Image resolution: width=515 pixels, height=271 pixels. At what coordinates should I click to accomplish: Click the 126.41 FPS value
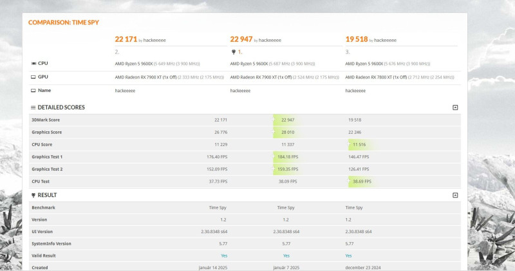359,169
